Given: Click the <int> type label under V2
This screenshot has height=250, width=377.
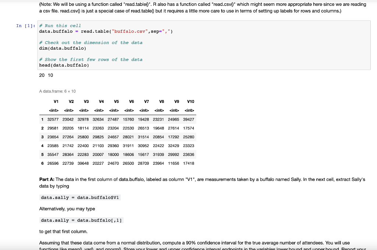Looking at the screenshot, I should 68,110.
